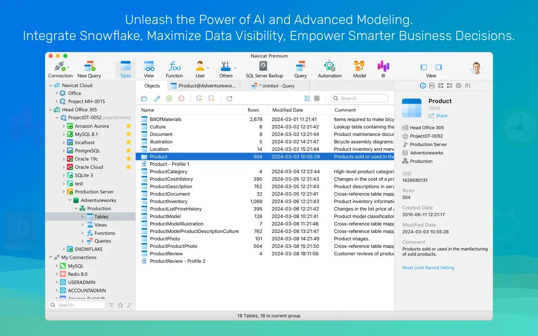Switch to list view mode
Screen dimensions: 538x336
pos(307,98)
